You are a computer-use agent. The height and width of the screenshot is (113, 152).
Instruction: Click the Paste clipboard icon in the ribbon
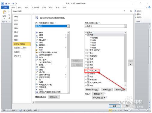pyautogui.click(x=4, y=12)
